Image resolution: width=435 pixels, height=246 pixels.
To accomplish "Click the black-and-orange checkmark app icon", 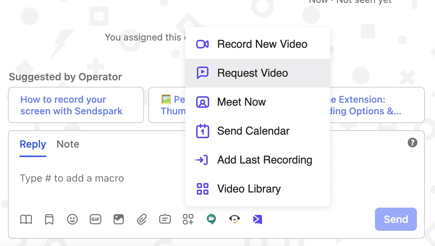I will click(x=235, y=219).
